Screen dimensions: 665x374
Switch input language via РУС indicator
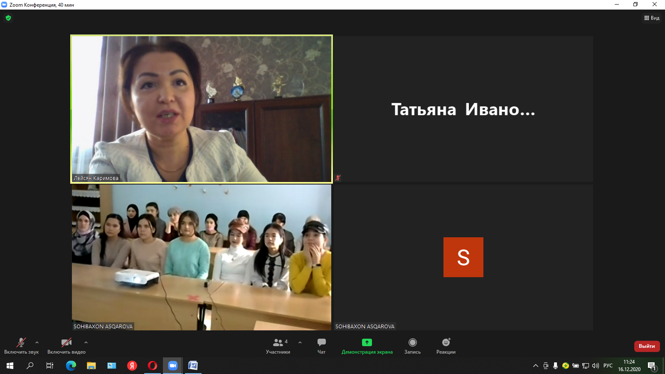608,366
